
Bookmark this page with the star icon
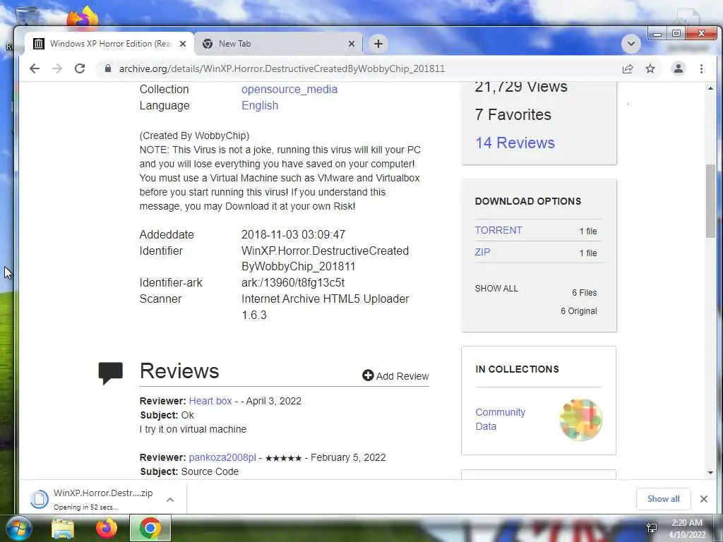point(650,68)
